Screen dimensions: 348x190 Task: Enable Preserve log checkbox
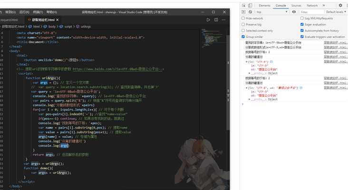[x=243, y=24]
